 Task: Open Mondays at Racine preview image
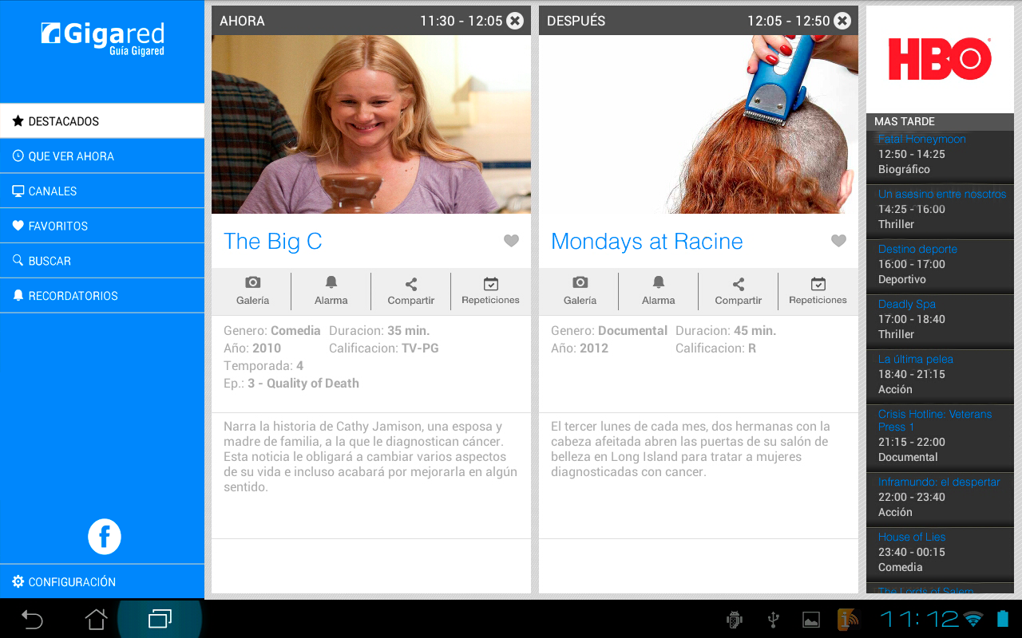699,124
